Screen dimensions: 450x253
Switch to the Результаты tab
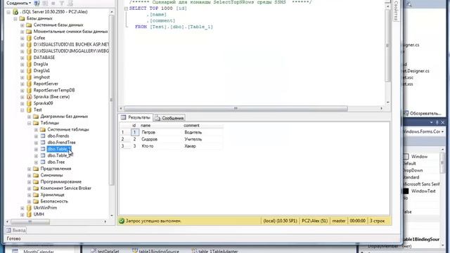pos(136,117)
